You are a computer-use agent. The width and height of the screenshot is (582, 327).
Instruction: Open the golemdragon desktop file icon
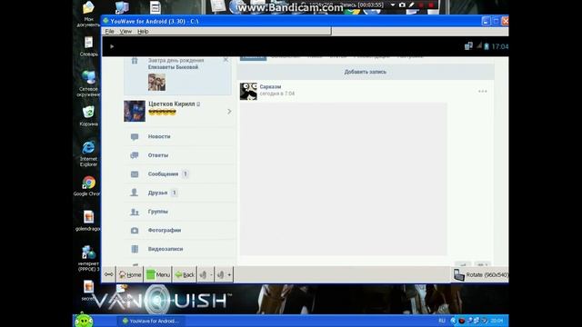point(88,221)
